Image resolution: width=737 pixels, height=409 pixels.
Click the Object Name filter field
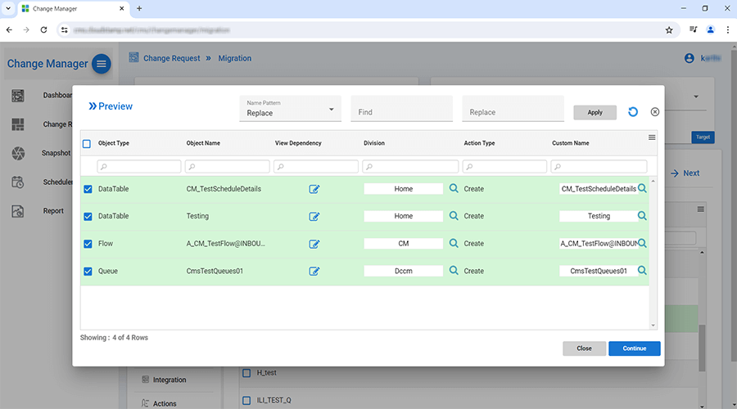point(228,167)
